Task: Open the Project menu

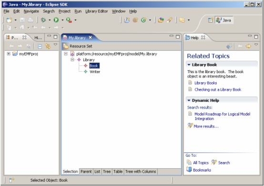Action: (x=64, y=11)
